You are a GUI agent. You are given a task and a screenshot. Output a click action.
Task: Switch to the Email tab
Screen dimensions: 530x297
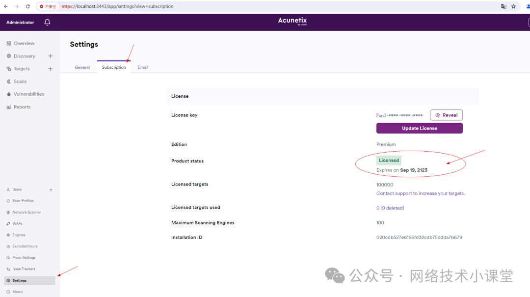pyautogui.click(x=143, y=67)
